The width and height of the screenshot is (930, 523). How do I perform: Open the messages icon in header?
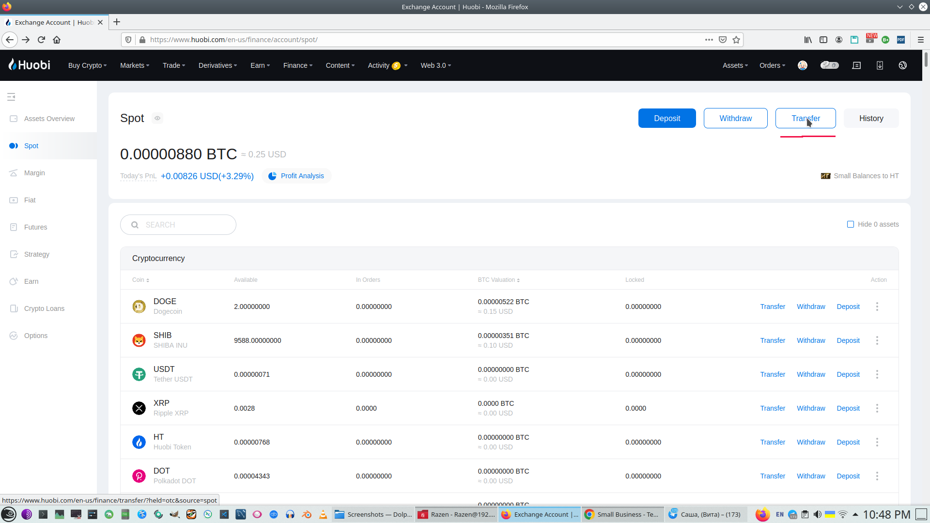point(856,65)
